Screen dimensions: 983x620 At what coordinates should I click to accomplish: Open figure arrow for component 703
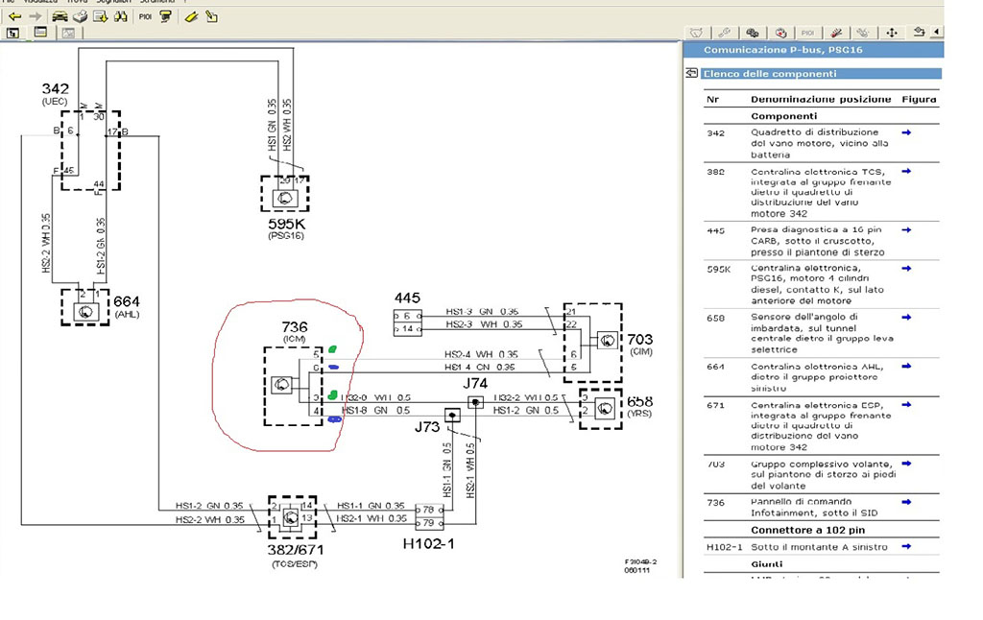pos(906,464)
